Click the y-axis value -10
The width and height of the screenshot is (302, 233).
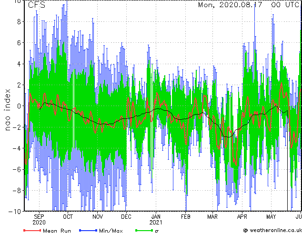[x=15, y=212]
